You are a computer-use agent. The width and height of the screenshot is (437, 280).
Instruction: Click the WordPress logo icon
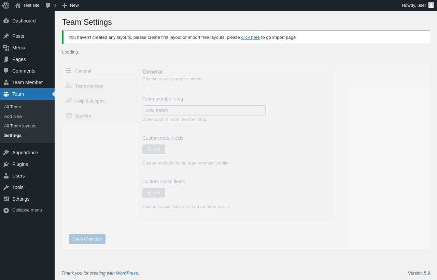[6, 5]
